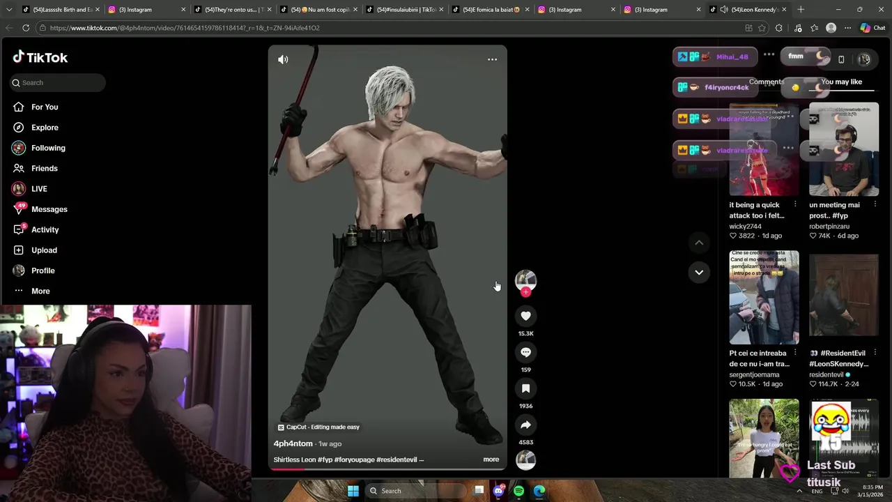Favorite this page with the star icon
892x502 pixels.
point(762,28)
